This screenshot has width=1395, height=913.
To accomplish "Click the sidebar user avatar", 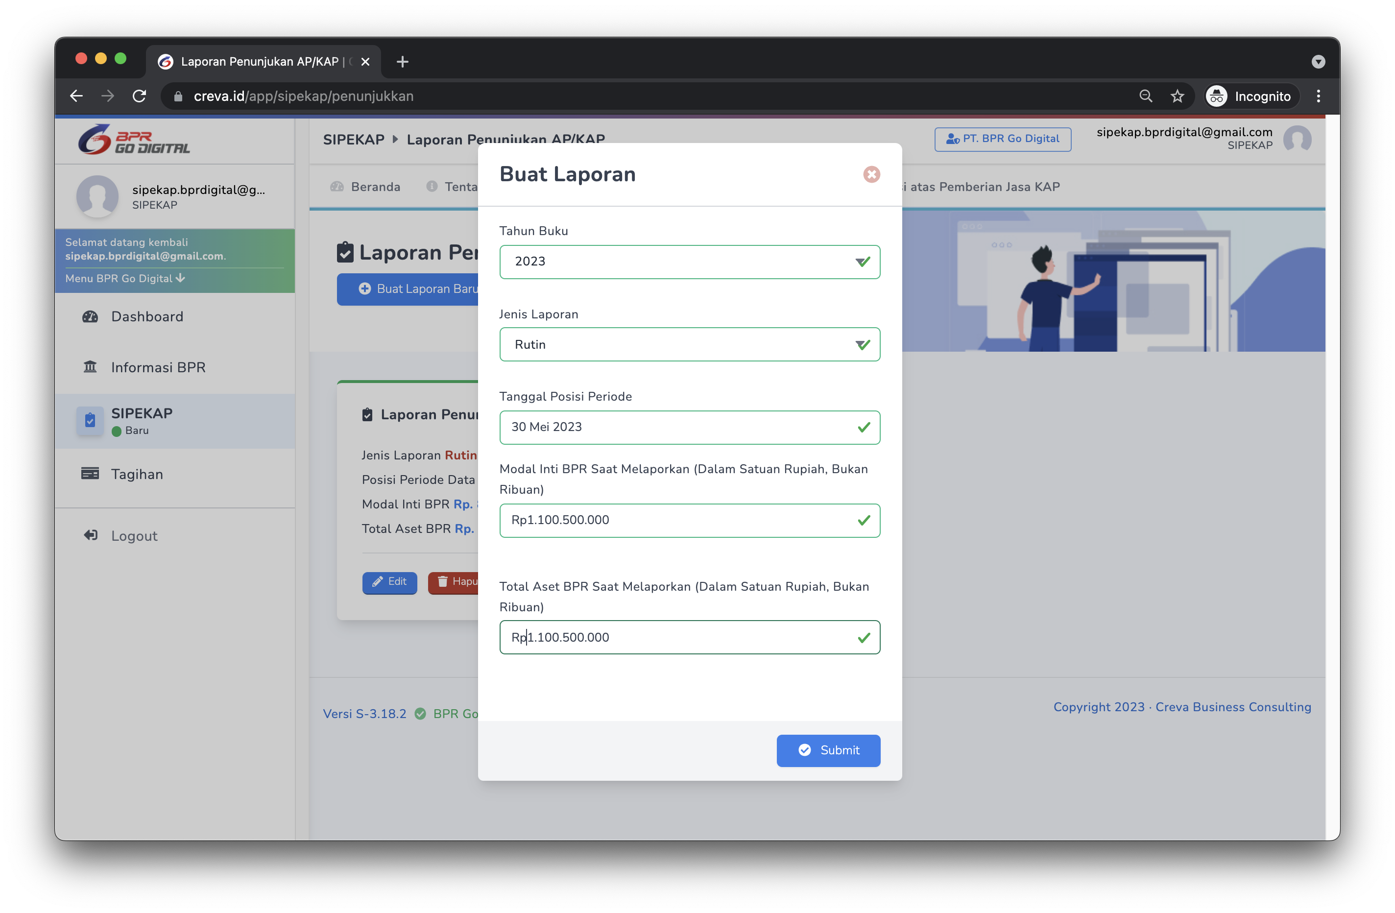I will coord(97,196).
